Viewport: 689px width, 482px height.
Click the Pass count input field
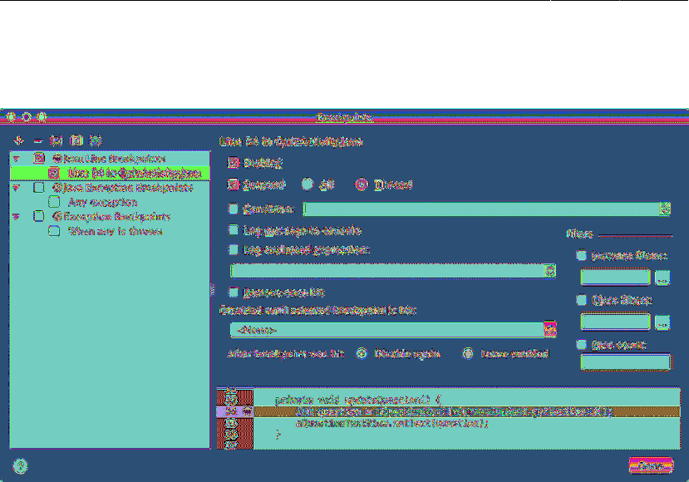626,362
